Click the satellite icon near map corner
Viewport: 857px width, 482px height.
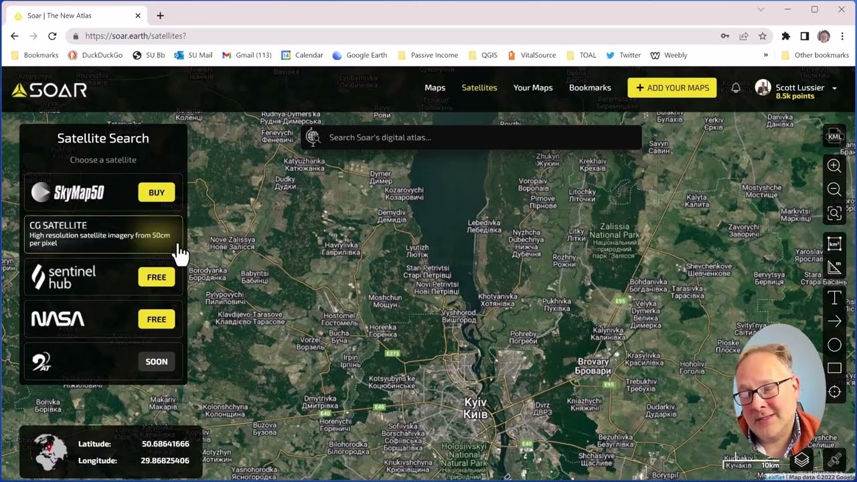(x=834, y=461)
